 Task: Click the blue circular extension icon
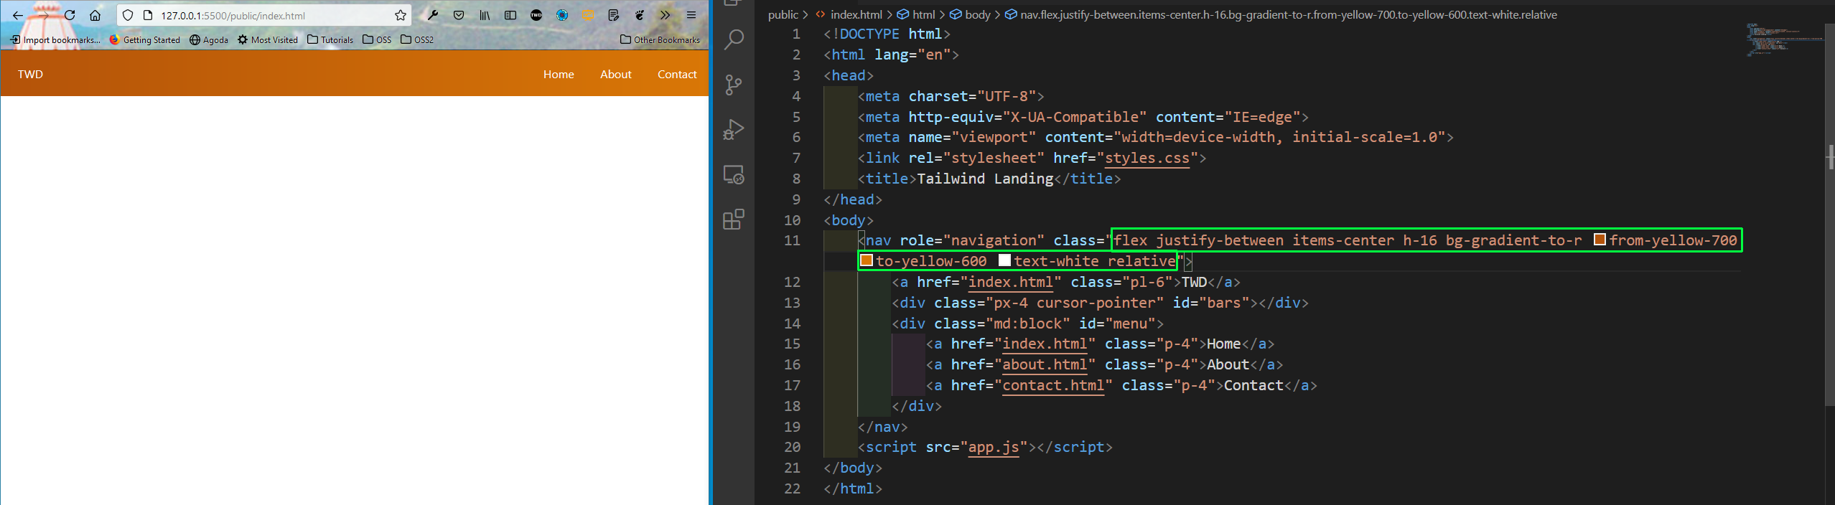(x=562, y=15)
